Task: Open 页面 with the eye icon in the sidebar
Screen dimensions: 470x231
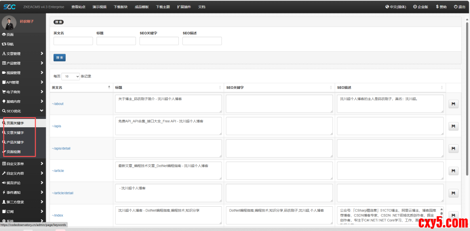Action: (x=8, y=35)
